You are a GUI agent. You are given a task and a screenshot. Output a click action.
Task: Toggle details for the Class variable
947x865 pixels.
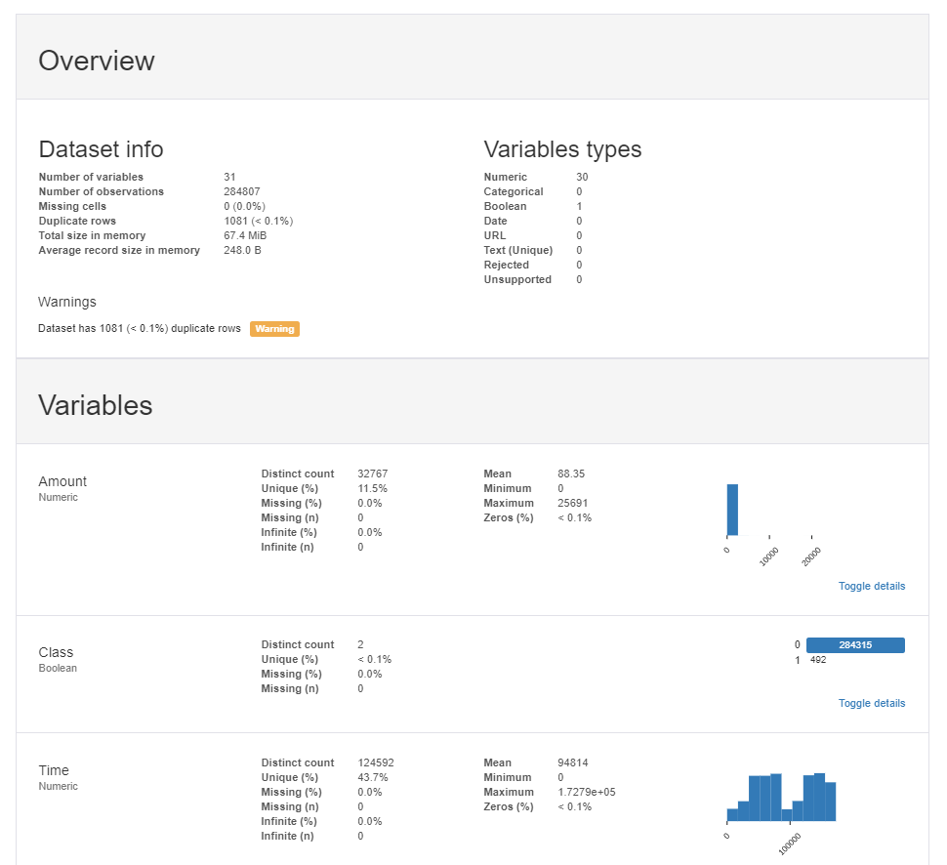(x=872, y=703)
